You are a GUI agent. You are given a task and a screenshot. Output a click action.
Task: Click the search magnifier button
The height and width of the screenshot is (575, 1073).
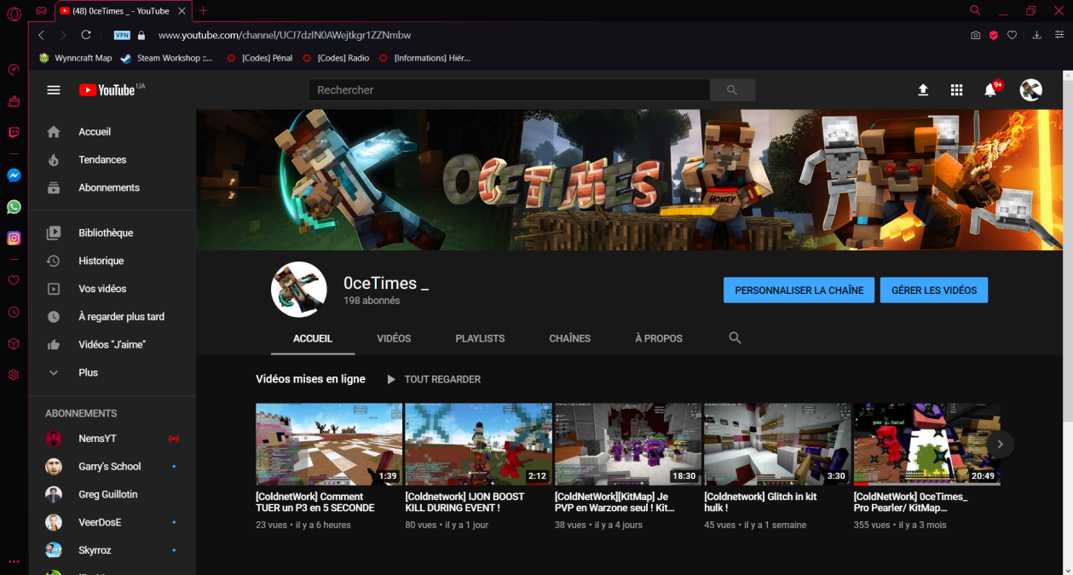[732, 89]
